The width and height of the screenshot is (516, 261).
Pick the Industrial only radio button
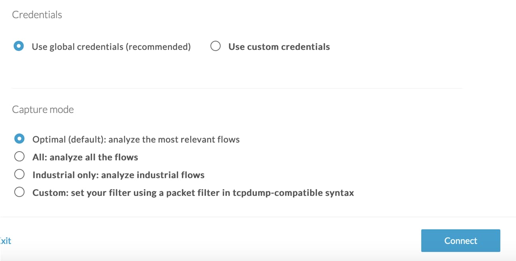19,175
